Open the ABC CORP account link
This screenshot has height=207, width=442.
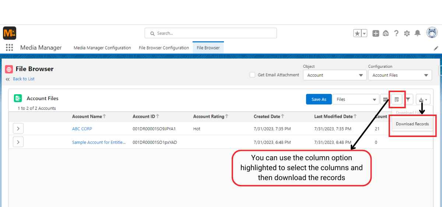click(x=82, y=129)
